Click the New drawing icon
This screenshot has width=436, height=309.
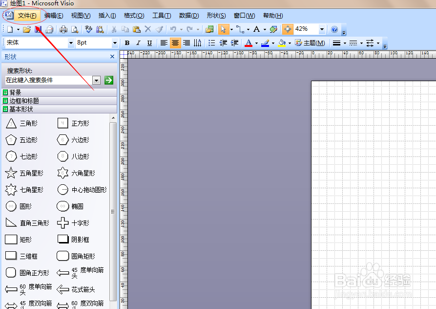click(x=10, y=29)
